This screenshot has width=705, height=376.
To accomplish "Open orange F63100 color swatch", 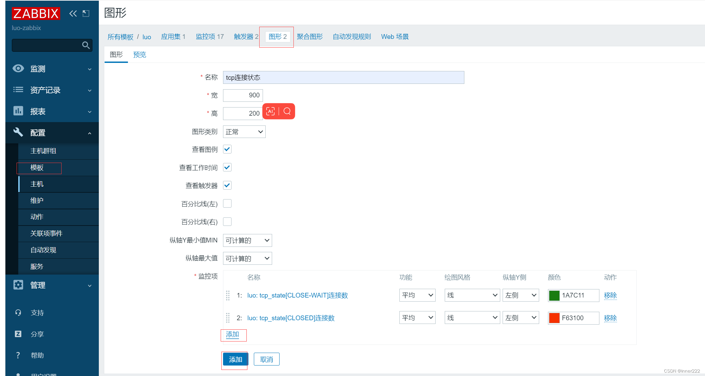I will click(x=554, y=318).
